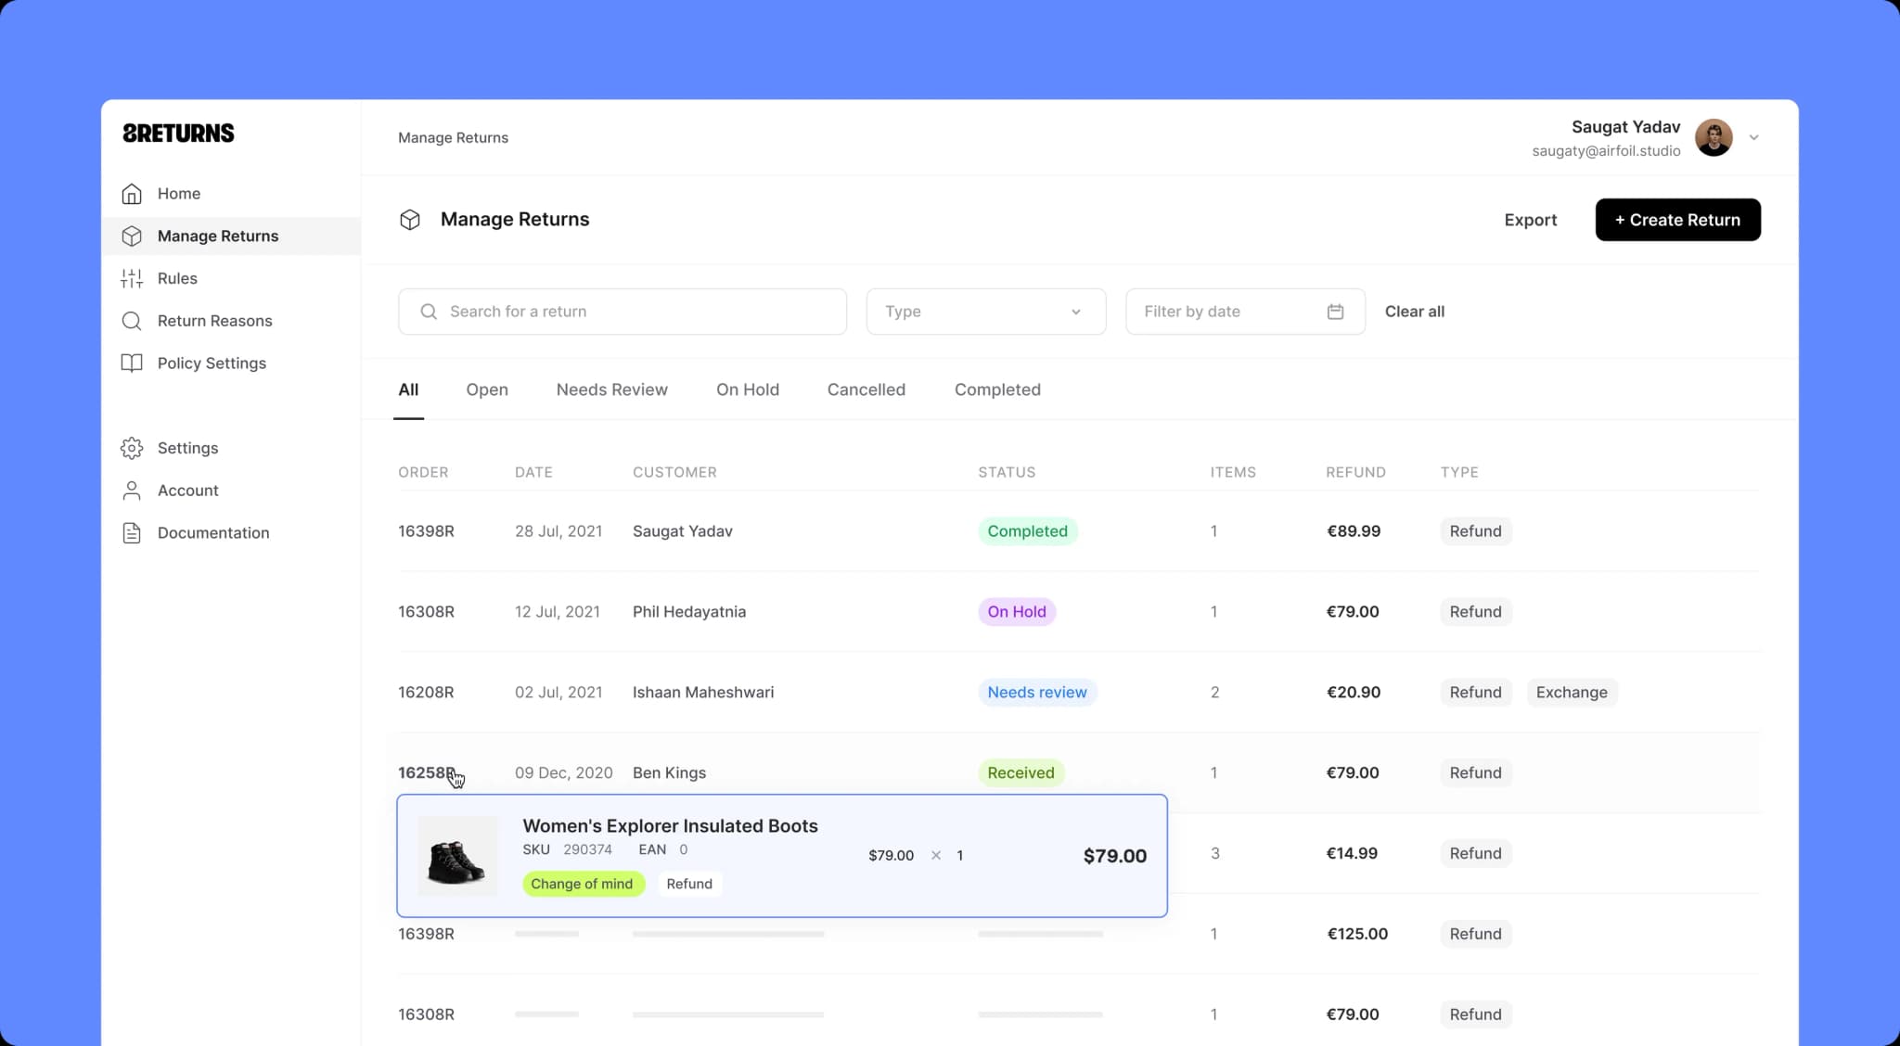
Task: Select the On Hold tab
Action: pyautogui.click(x=747, y=389)
